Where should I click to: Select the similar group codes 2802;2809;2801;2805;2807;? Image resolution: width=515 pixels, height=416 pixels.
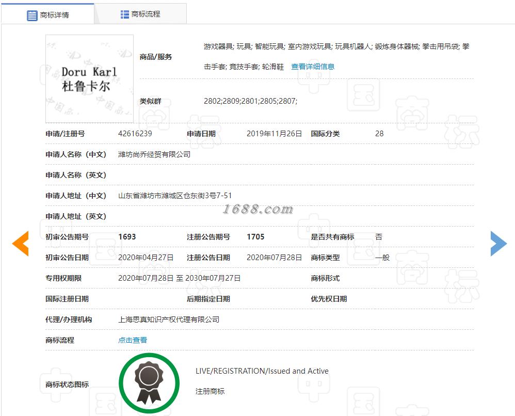click(251, 101)
